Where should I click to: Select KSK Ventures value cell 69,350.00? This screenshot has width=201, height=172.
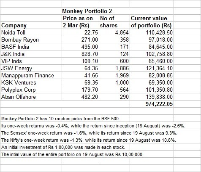[x=152, y=82]
